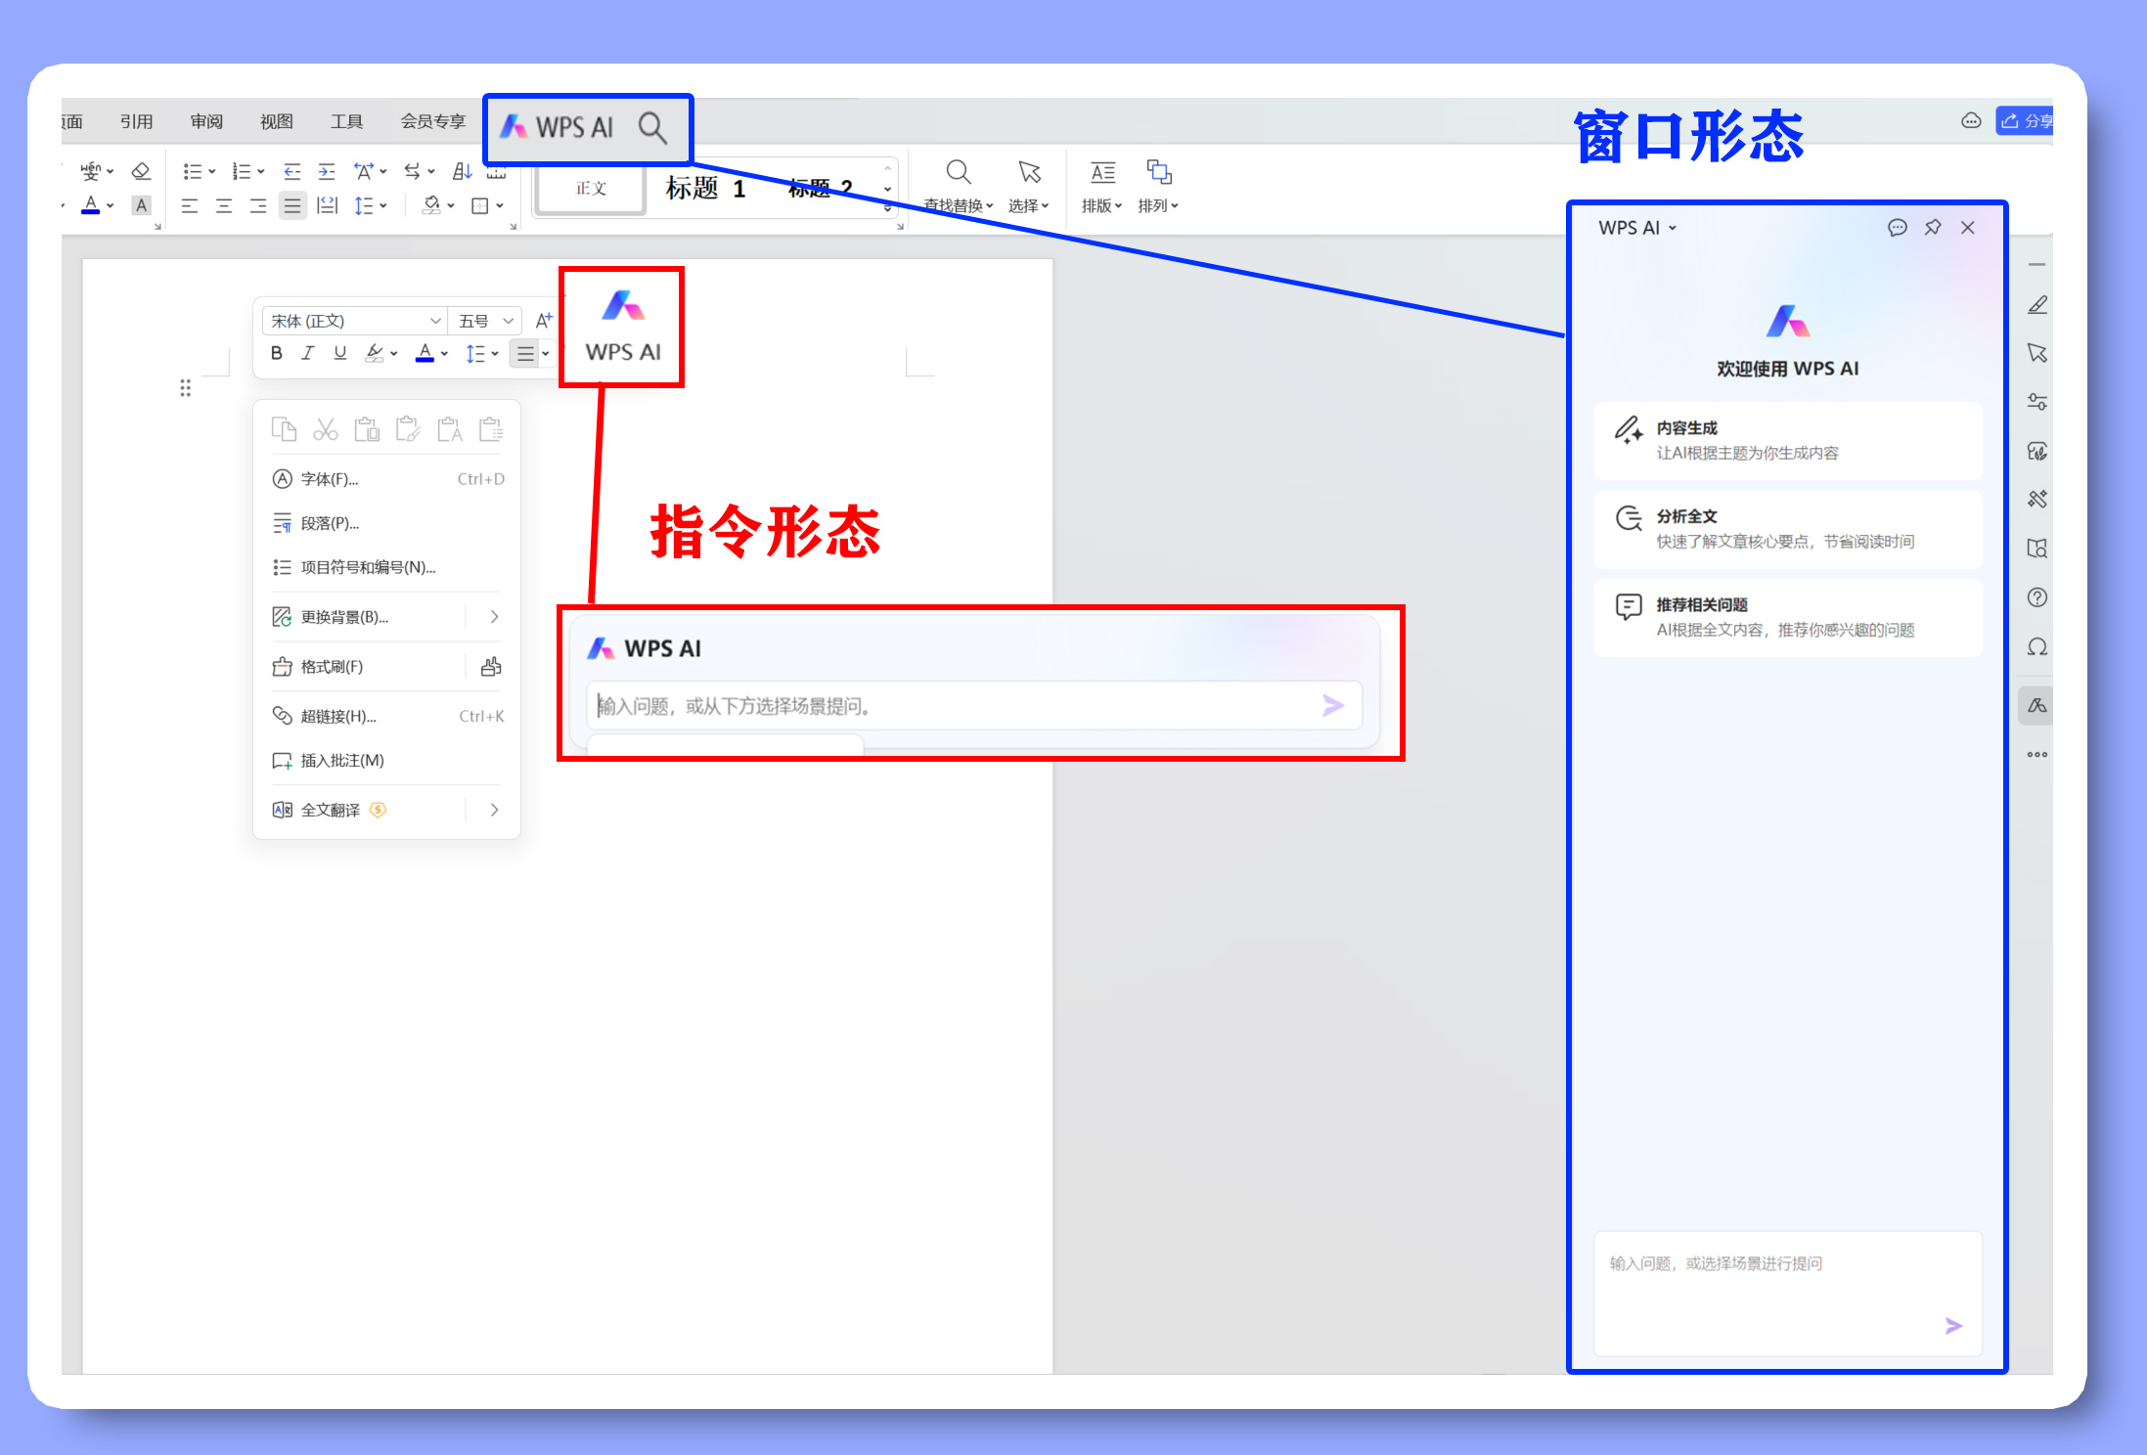Click distributed alignment icon
Image resolution: width=2147 pixels, height=1455 pixels.
(328, 205)
